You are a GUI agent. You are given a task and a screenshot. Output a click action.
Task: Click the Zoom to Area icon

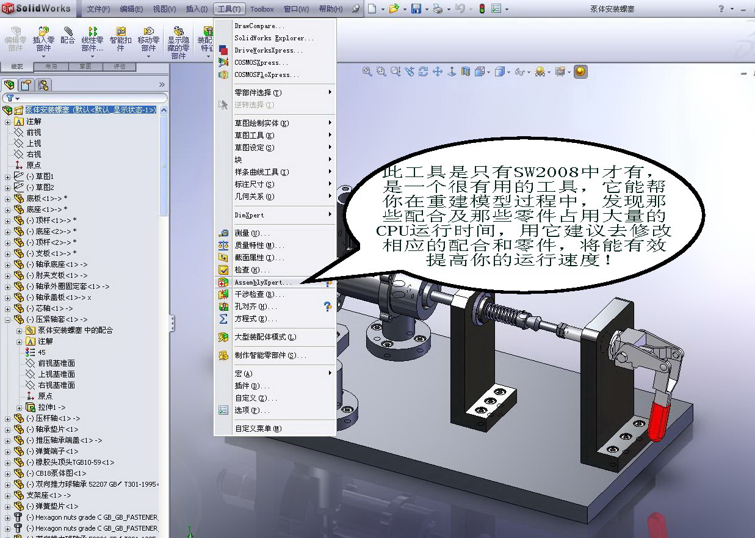click(381, 71)
